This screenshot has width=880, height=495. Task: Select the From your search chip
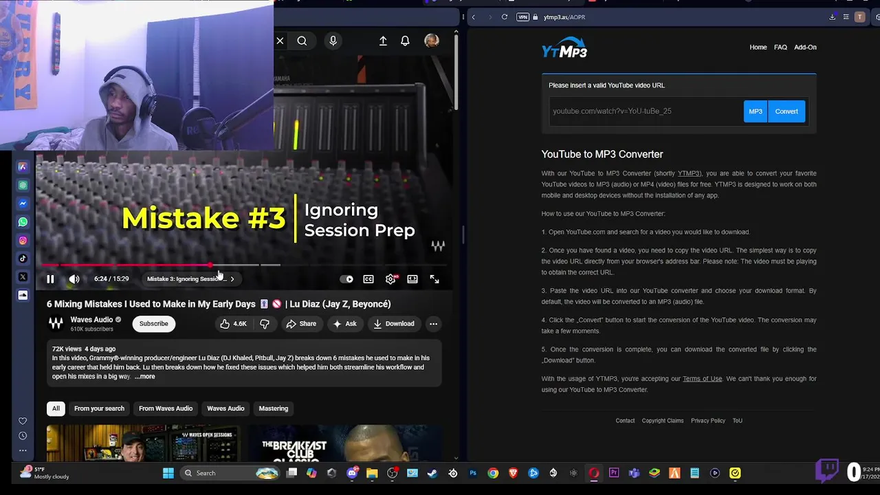tap(99, 408)
